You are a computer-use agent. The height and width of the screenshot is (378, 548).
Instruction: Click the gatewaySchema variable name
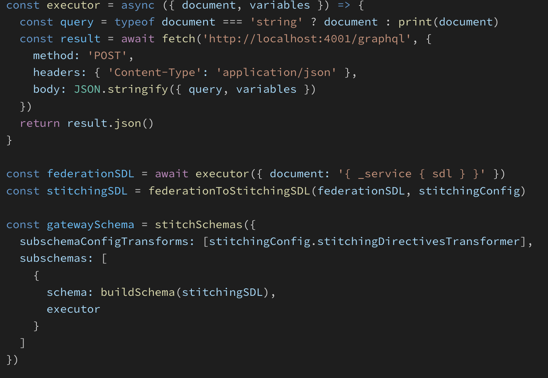[90, 225]
